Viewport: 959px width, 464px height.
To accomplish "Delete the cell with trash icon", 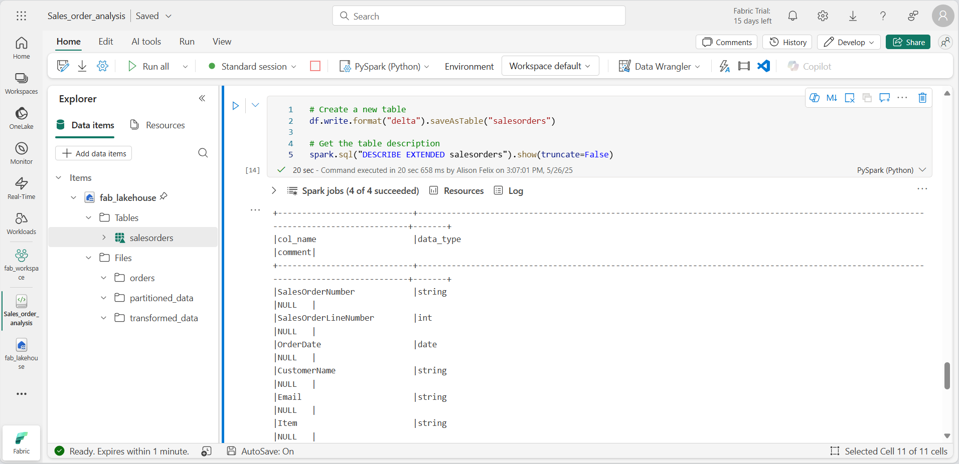I will click(x=922, y=98).
